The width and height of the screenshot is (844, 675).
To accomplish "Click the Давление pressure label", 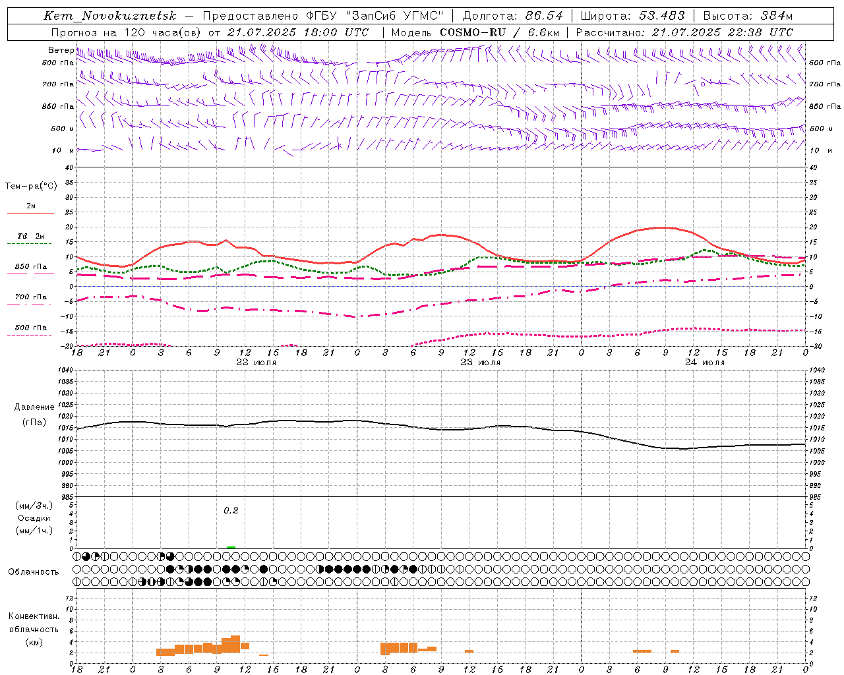I will pos(34,407).
